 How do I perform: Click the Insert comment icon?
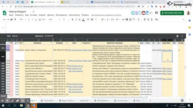(127, 19)
